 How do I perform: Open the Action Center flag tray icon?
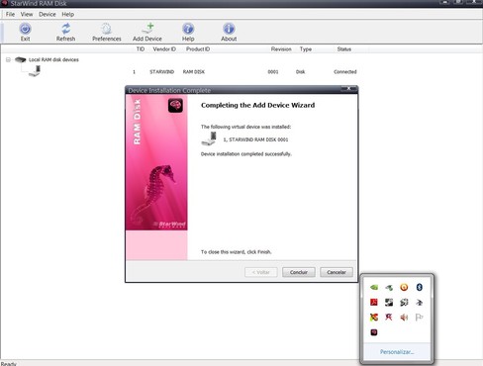tap(419, 318)
